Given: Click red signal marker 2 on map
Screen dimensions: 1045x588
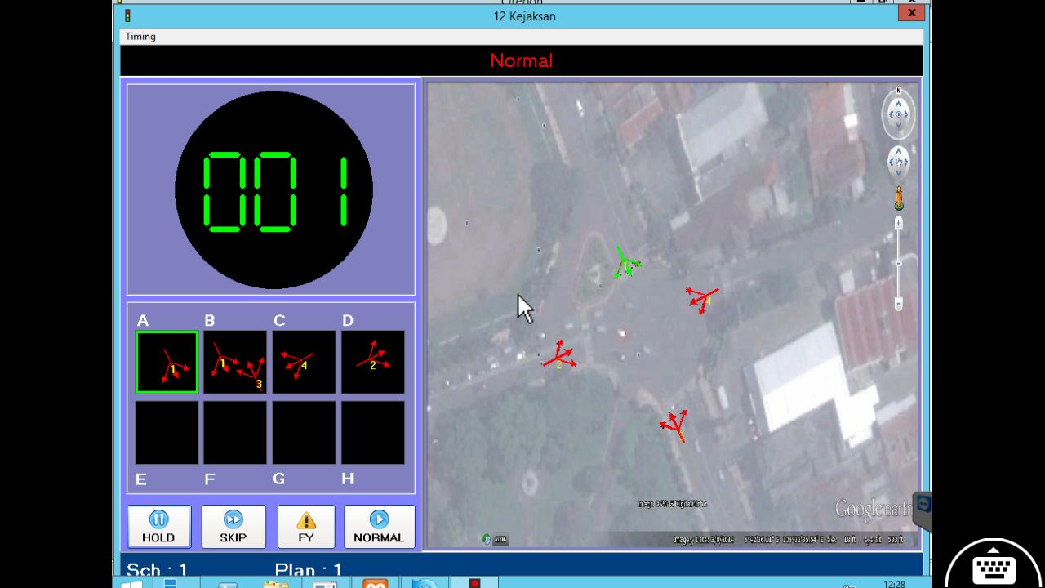Looking at the screenshot, I should (x=559, y=356).
